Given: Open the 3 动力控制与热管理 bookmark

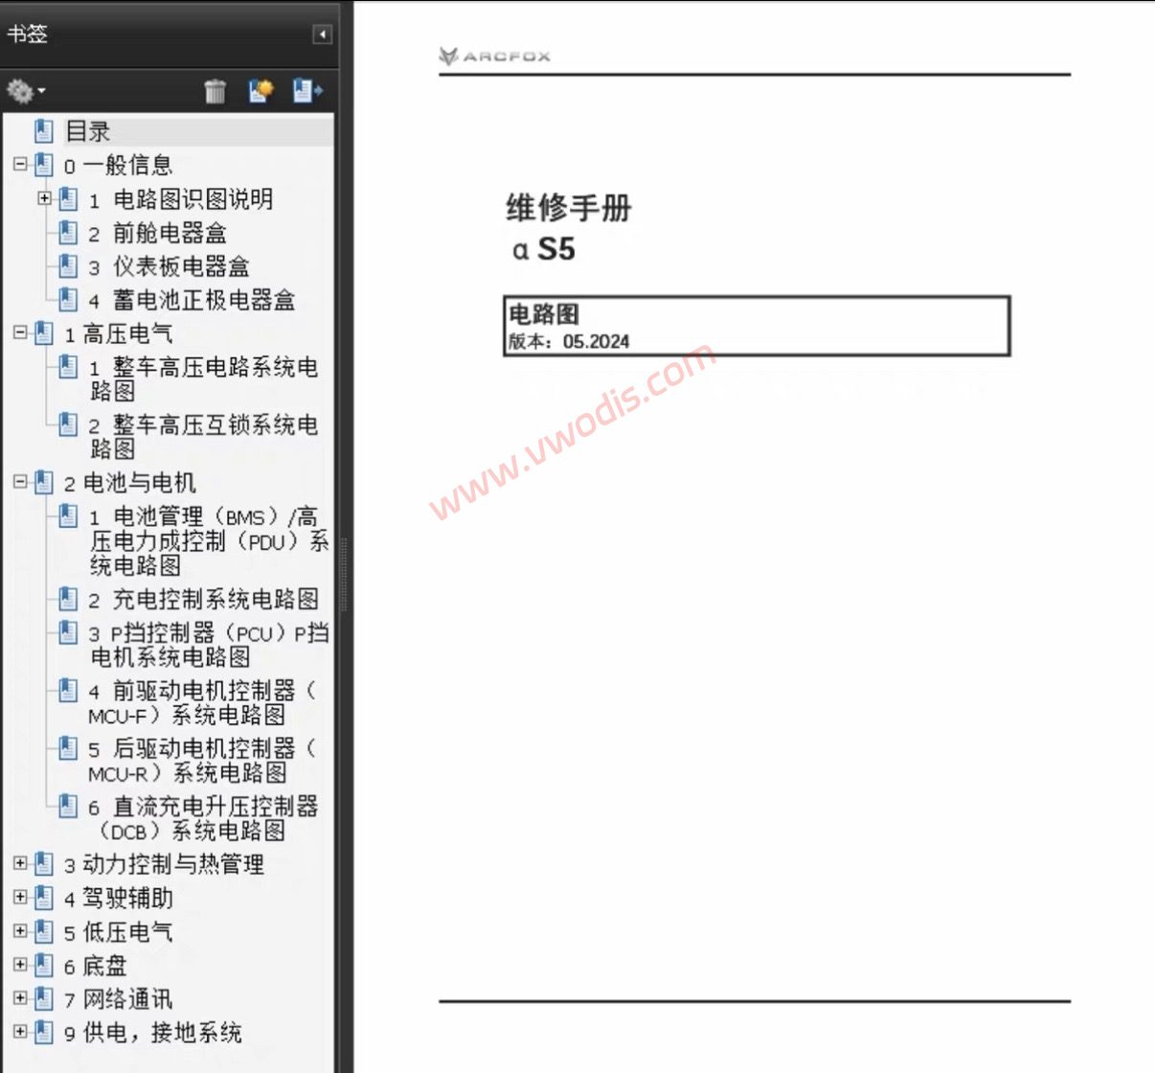Looking at the screenshot, I should point(164,864).
